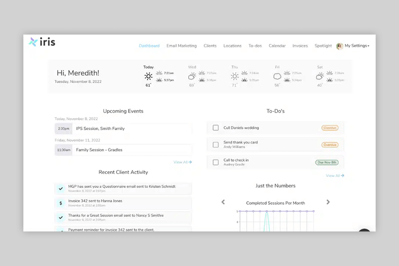
Task: Open the IPS Session, Smith Family event
Action: pyautogui.click(x=123, y=128)
